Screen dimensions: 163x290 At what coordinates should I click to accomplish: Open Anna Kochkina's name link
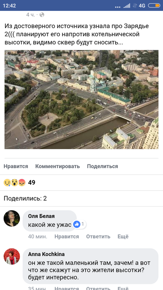click(x=46, y=254)
